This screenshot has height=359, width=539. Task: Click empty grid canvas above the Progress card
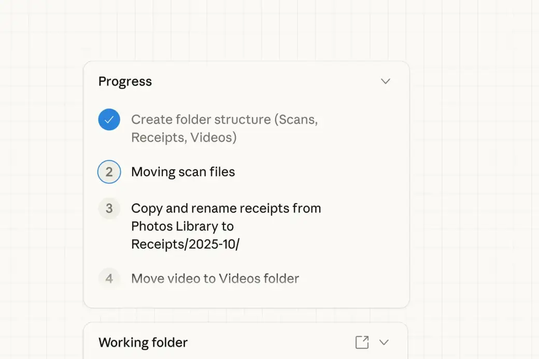[246, 31]
